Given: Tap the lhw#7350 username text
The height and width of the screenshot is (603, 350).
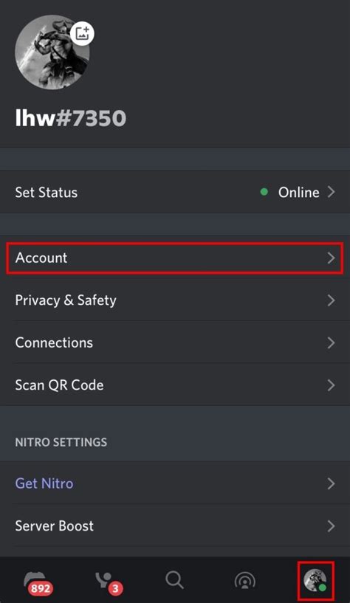Looking at the screenshot, I should [70, 117].
